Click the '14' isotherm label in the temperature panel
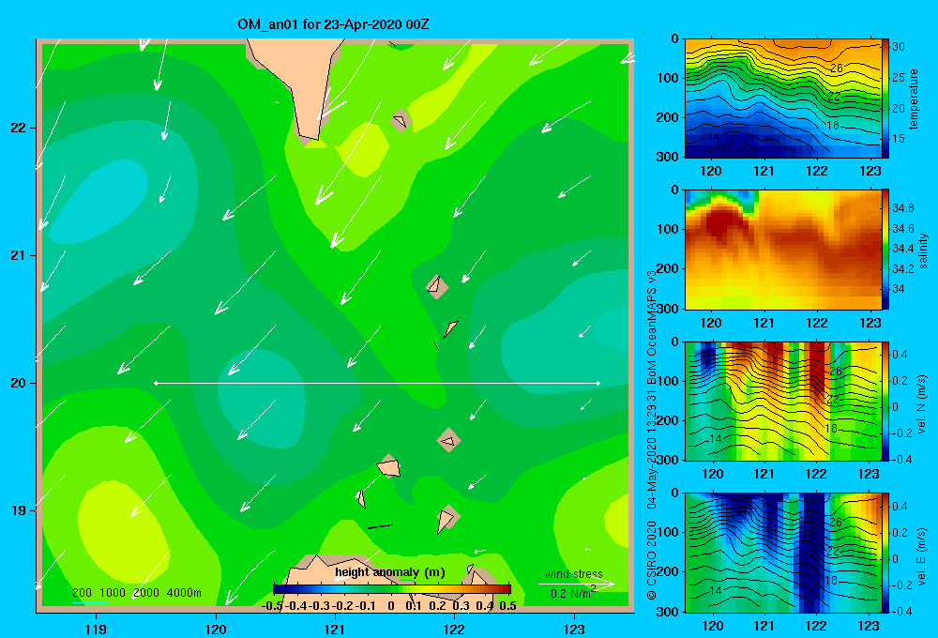 [x=713, y=136]
